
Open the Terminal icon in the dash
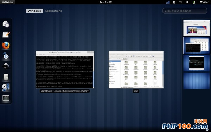pyautogui.click(x=6, y=98)
